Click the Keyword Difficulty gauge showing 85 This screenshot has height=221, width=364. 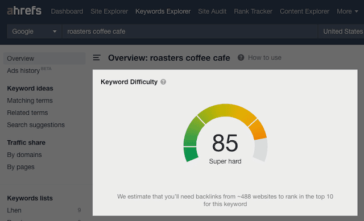pyautogui.click(x=225, y=133)
